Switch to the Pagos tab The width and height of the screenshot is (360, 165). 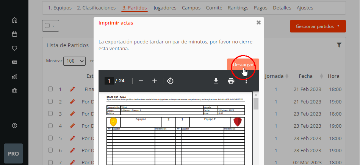click(261, 8)
